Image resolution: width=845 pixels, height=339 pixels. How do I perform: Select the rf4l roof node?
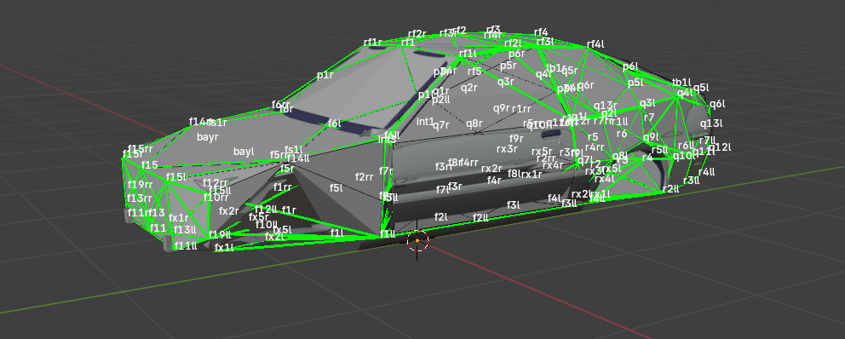point(595,44)
